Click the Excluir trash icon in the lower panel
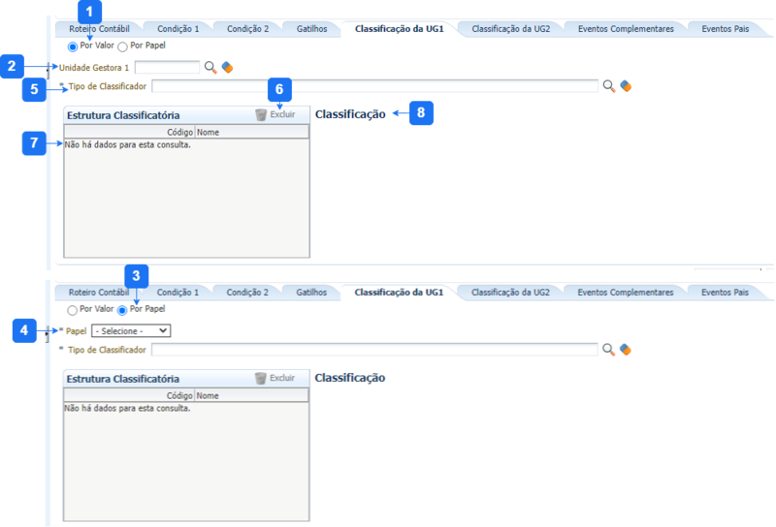This screenshot has width=776, height=527. (x=261, y=378)
